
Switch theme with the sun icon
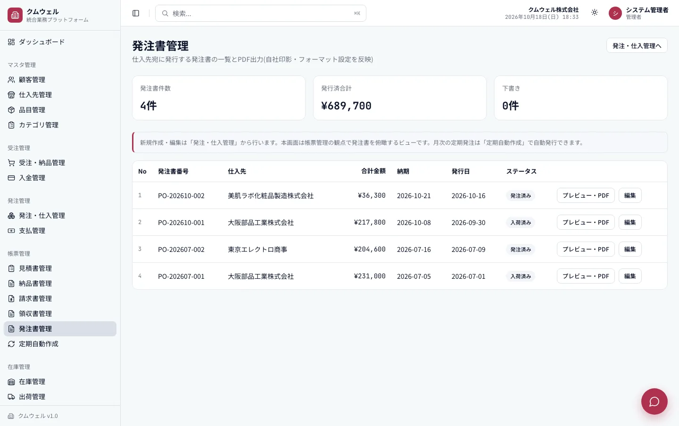pos(595,13)
